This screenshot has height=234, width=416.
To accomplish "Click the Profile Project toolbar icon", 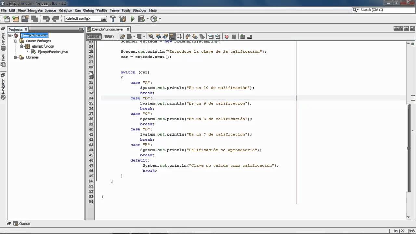I will click(x=154, y=19).
